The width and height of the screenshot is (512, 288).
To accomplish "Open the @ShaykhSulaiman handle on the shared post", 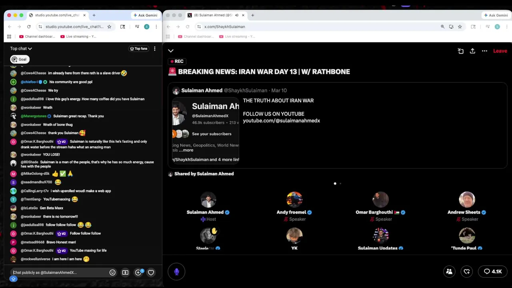I will (x=245, y=90).
